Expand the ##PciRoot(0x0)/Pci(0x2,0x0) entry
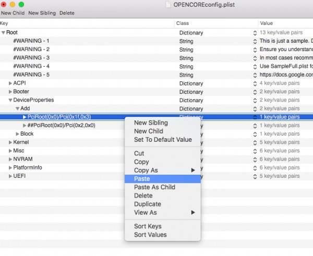The image size is (313, 256). tap(25, 125)
